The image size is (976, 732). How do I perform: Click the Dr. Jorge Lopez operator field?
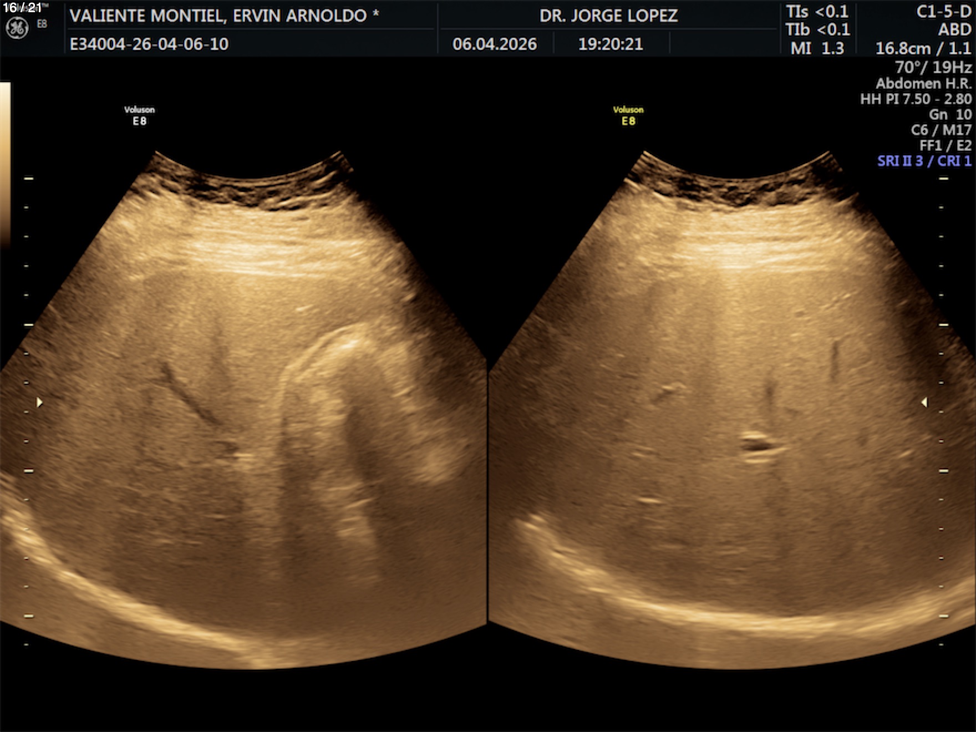(608, 16)
